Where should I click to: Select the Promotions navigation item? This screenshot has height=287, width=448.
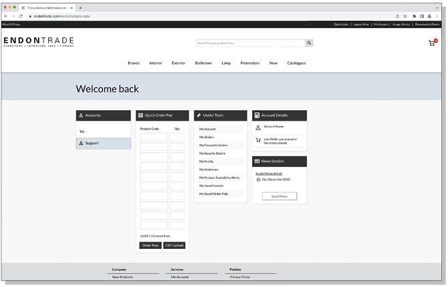point(250,63)
